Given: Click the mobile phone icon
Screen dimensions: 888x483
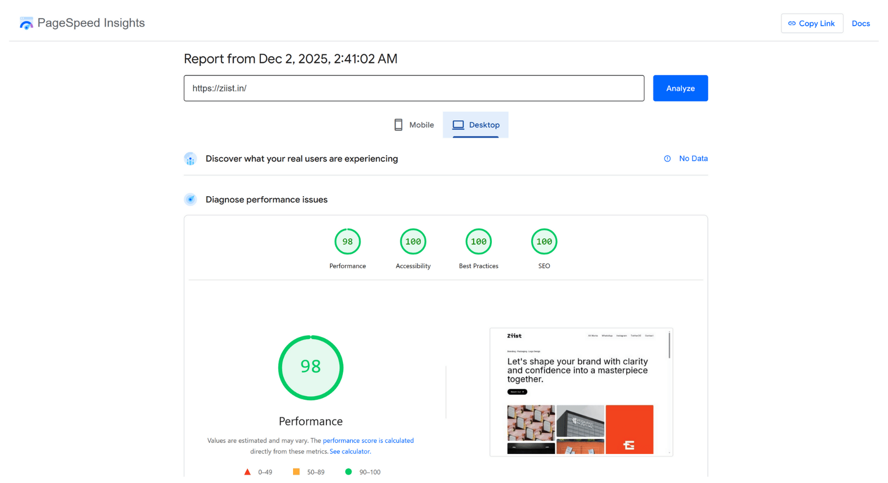Looking at the screenshot, I should point(398,125).
